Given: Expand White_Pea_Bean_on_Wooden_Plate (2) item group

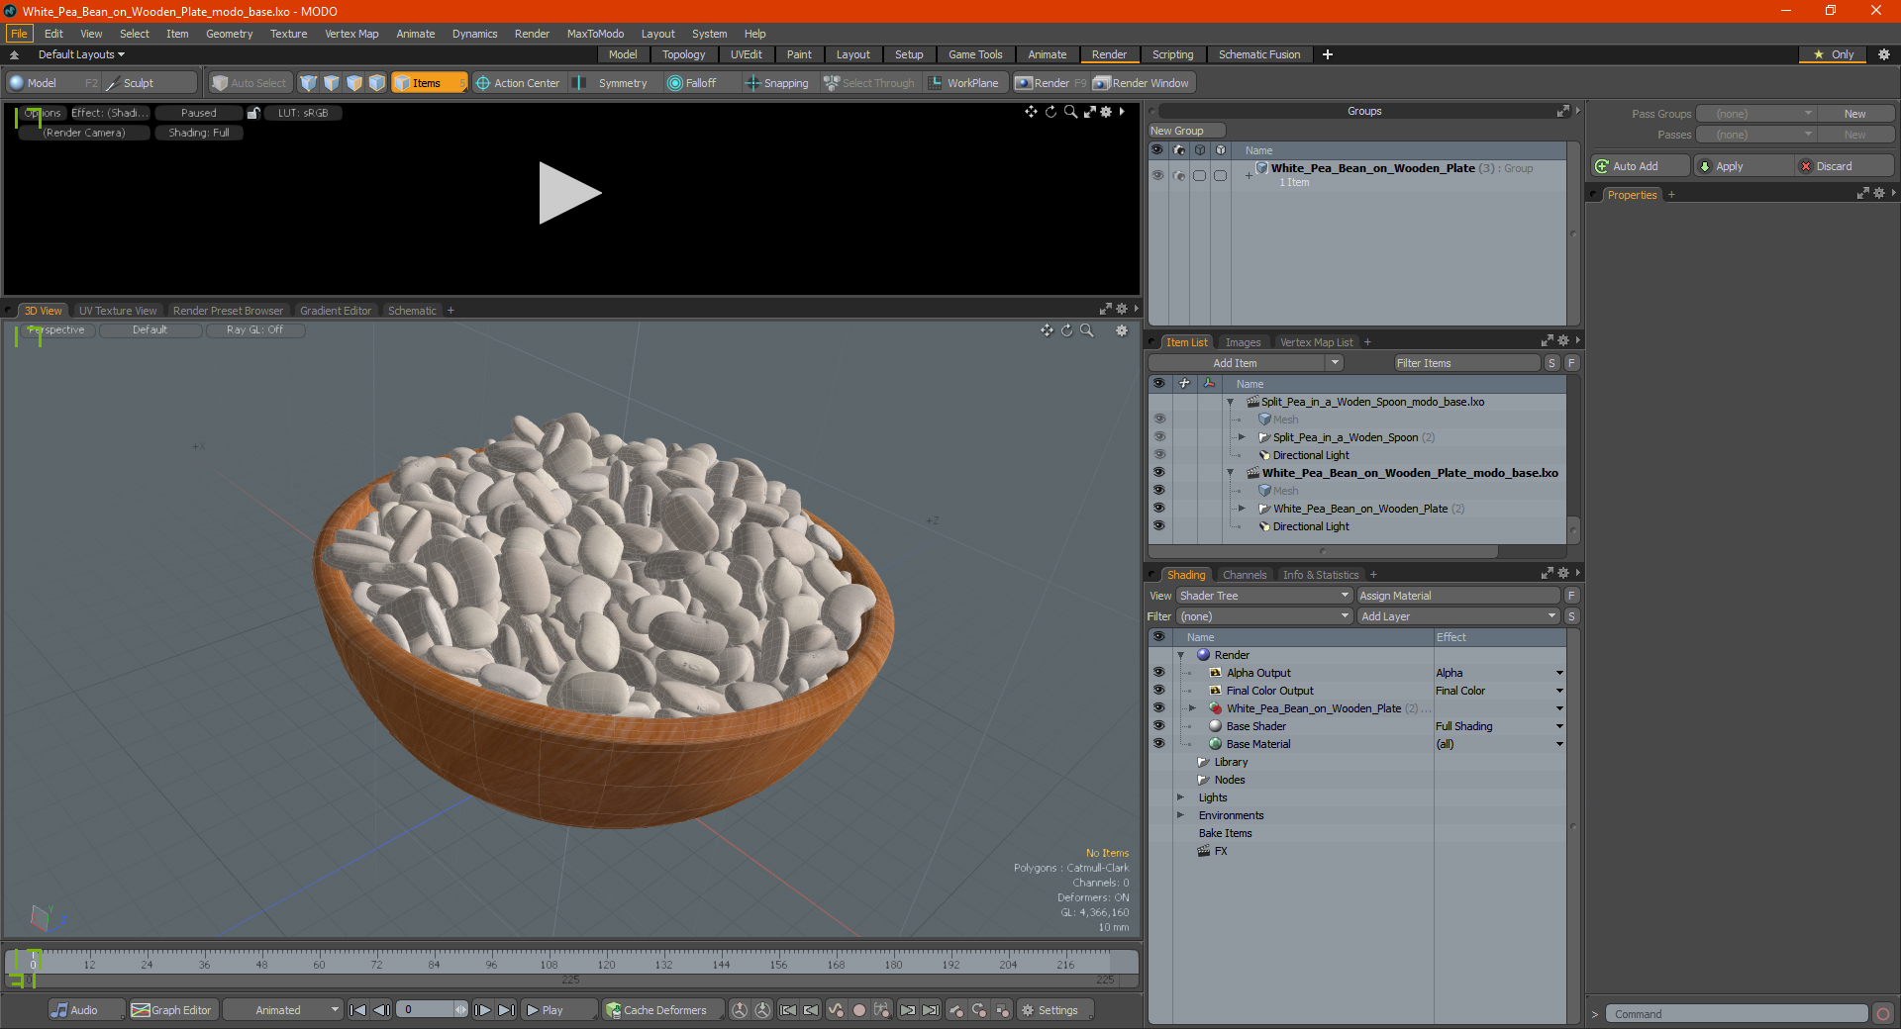Looking at the screenshot, I should (x=1242, y=509).
